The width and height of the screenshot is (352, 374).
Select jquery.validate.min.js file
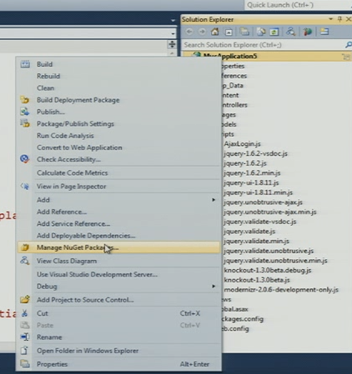point(256,241)
